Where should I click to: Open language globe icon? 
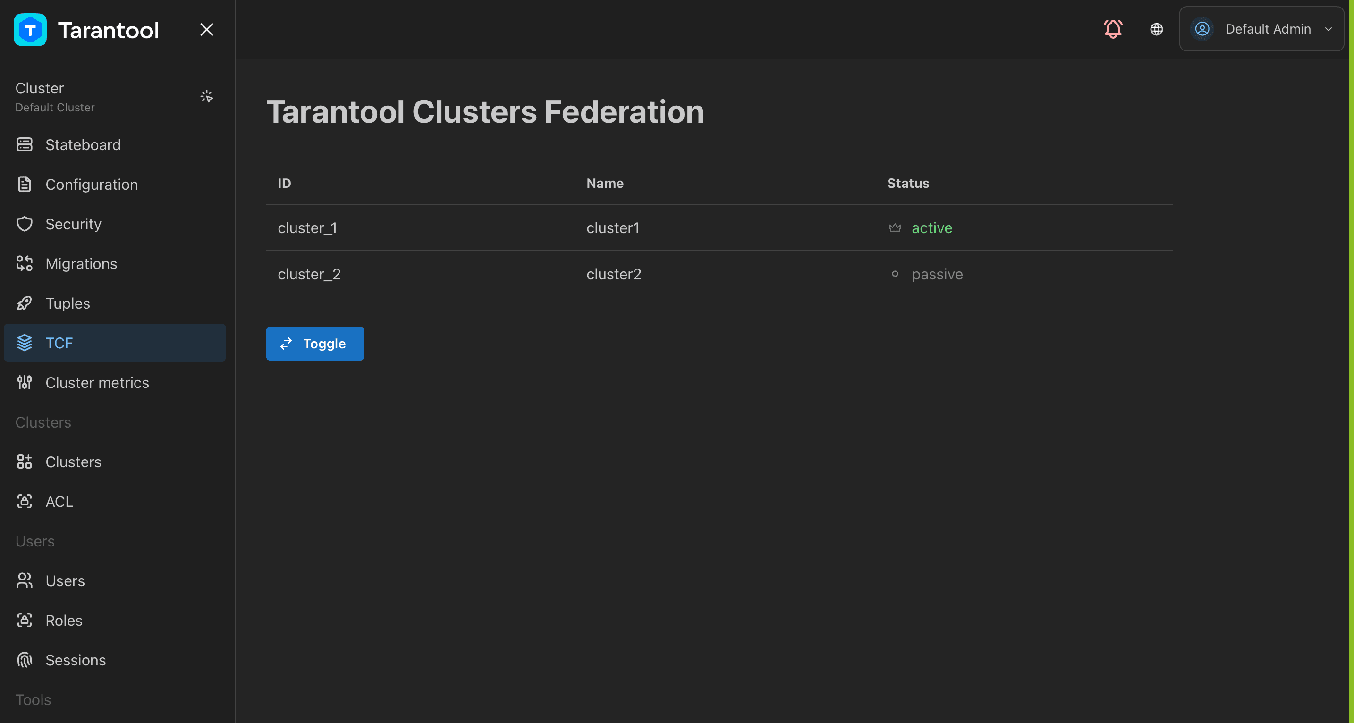pyautogui.click(x=1156, y=29)
